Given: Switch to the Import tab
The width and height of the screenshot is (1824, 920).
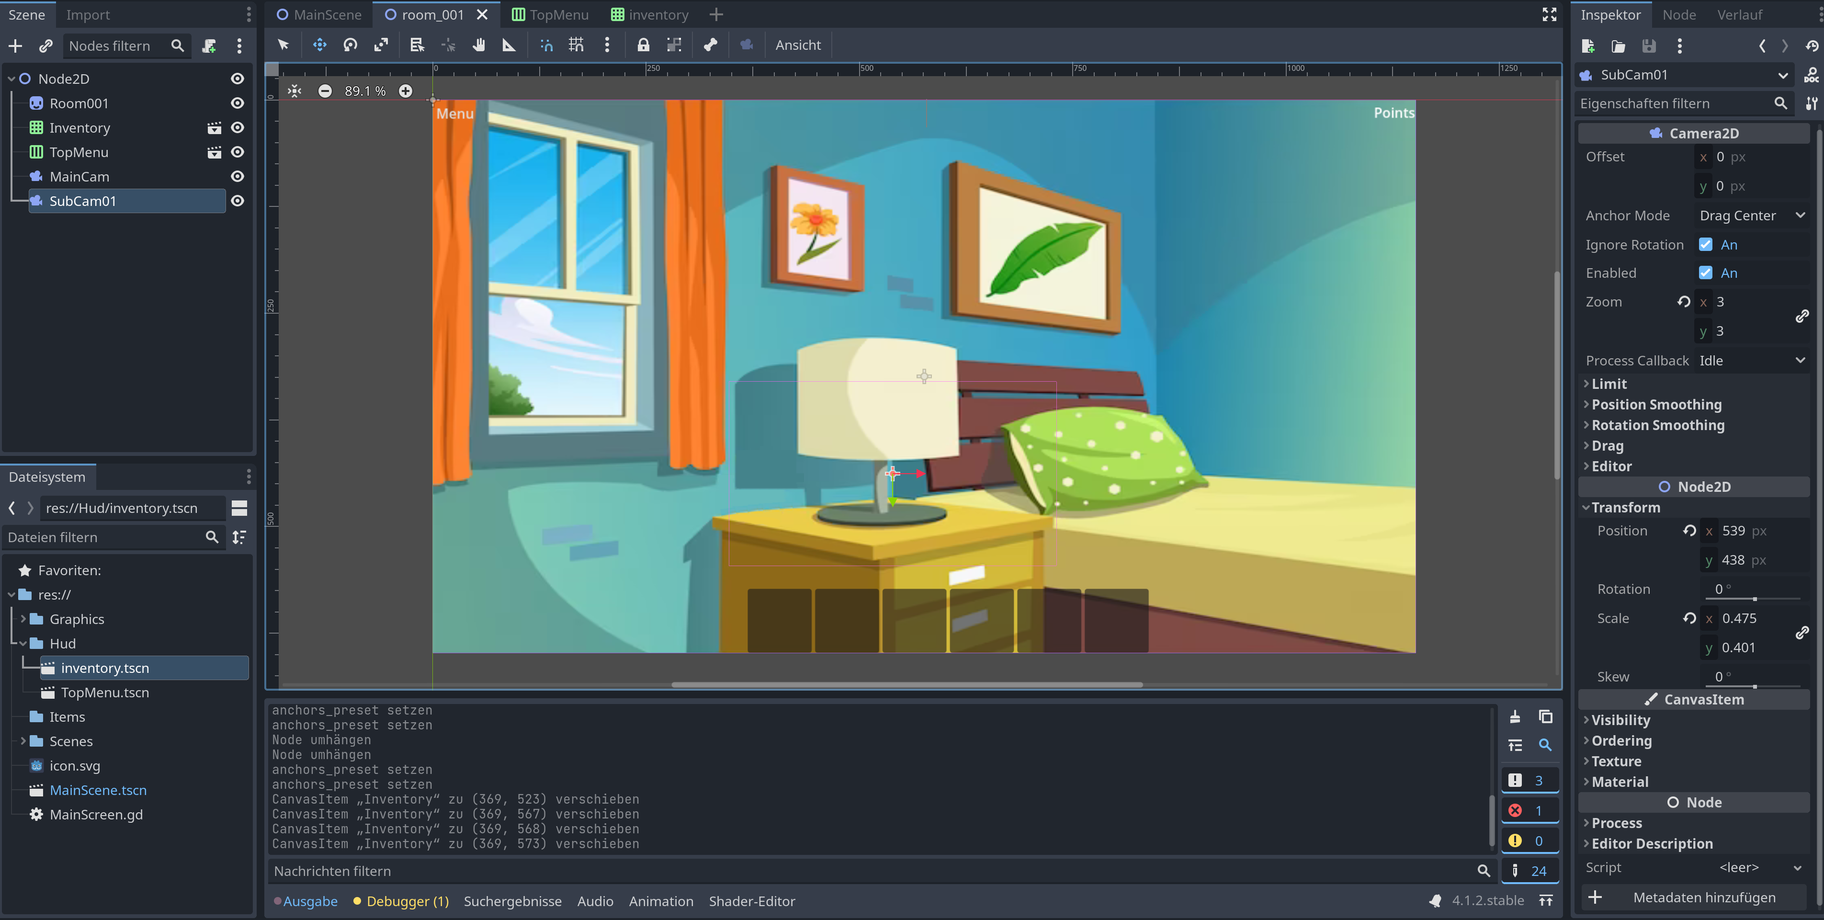Looking at the screenshot, I should [88, 14].
